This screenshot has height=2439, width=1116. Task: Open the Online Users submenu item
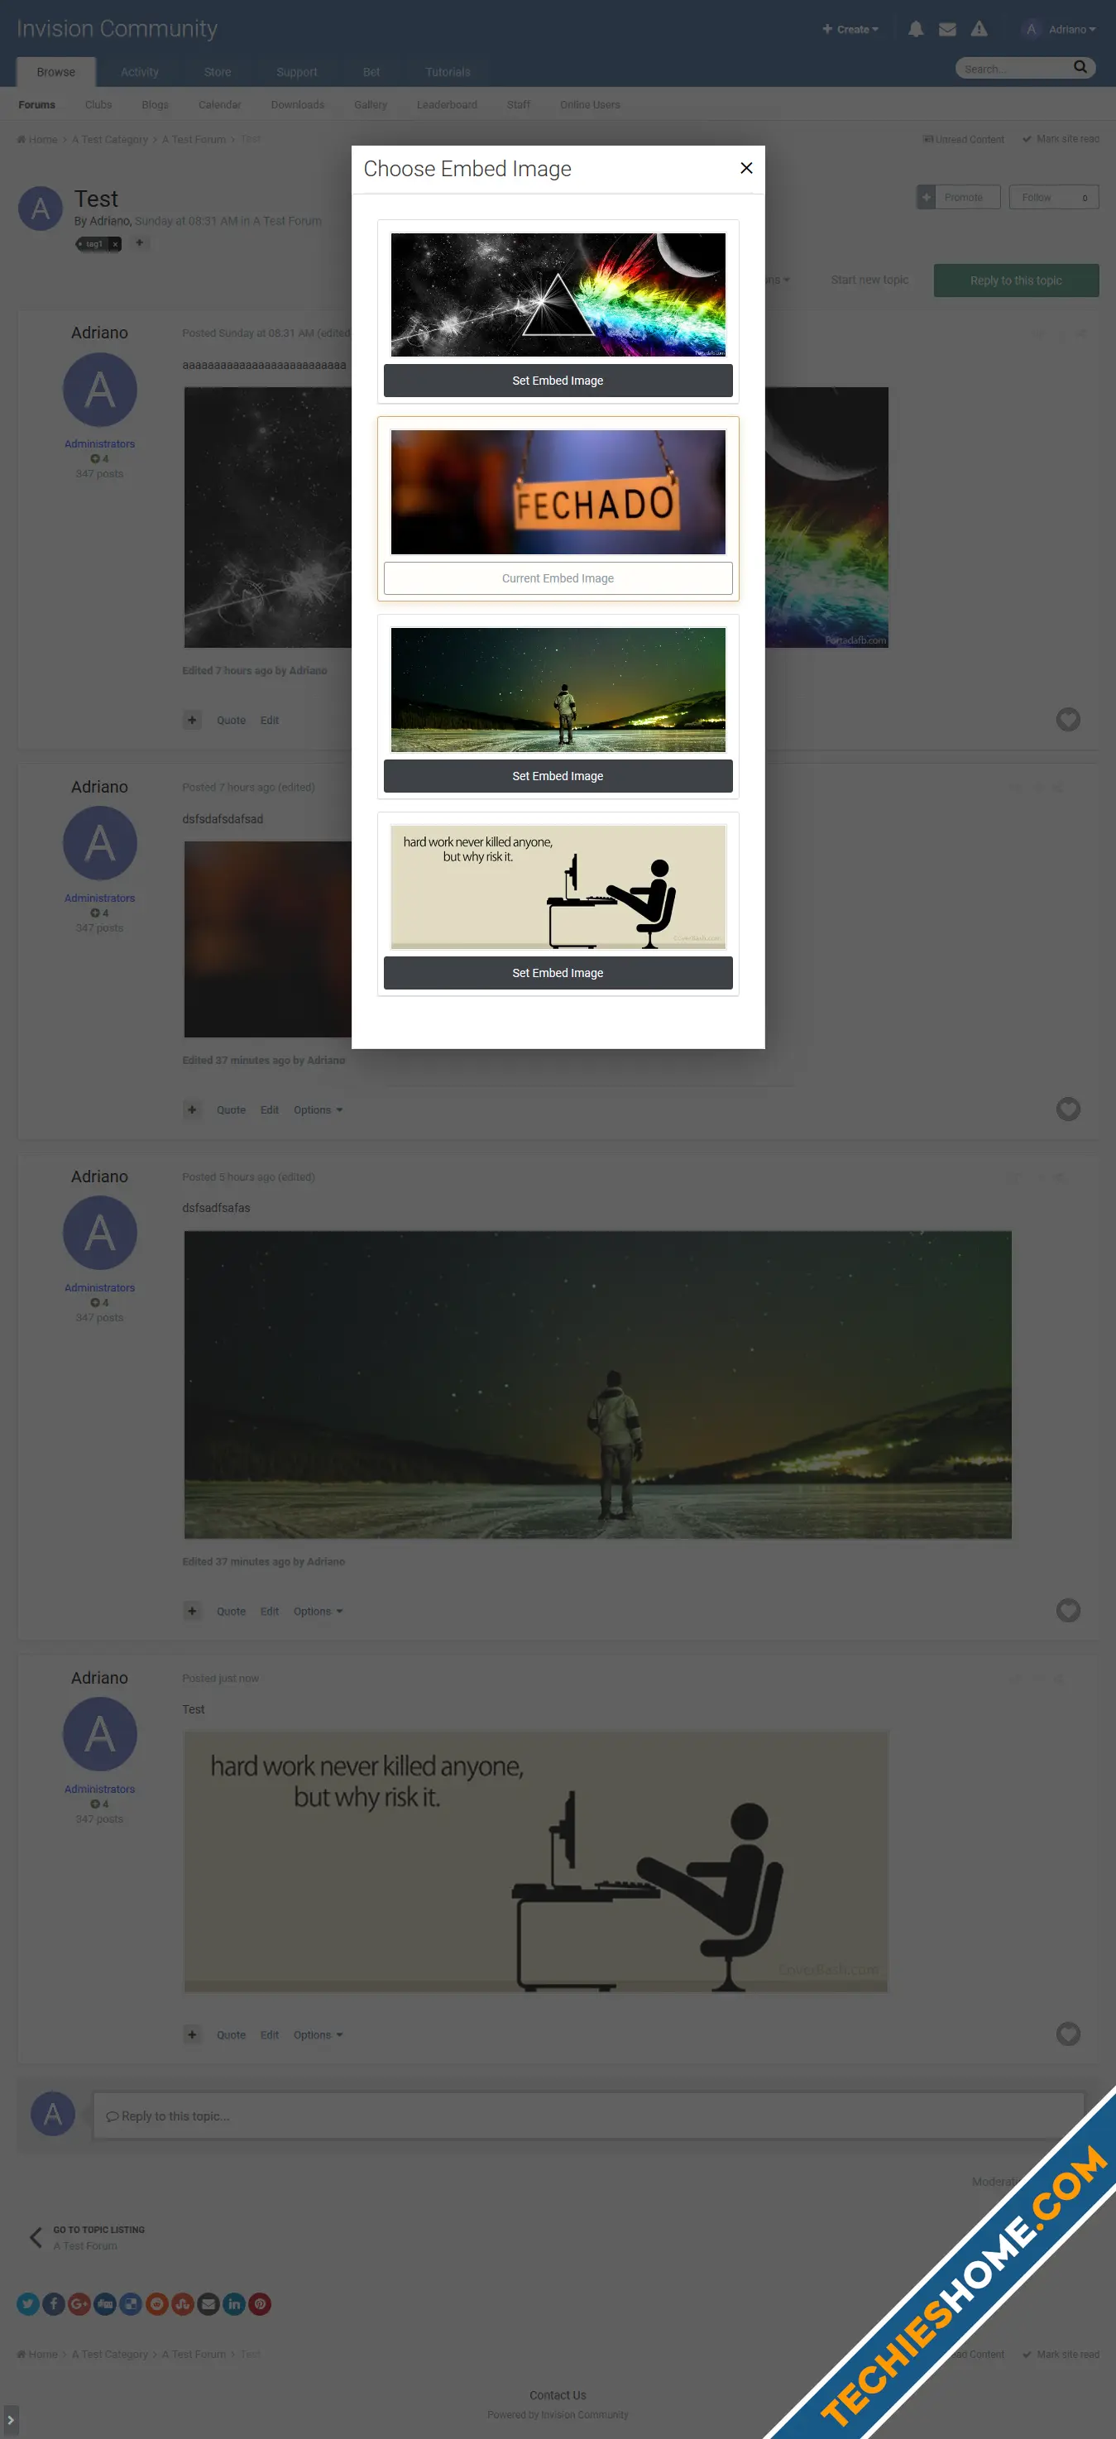point(590,105)
